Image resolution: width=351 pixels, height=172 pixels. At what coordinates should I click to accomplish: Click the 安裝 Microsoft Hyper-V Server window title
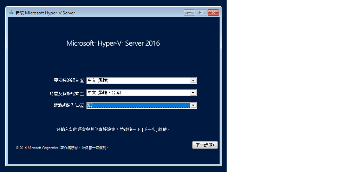click(x=45, y=13)
